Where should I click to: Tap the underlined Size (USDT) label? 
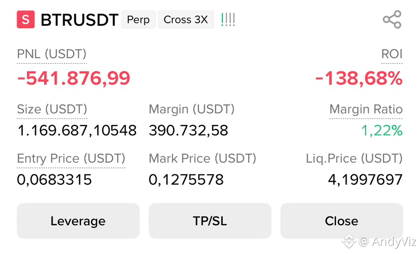pyautogui.click(x=52, y=109)
